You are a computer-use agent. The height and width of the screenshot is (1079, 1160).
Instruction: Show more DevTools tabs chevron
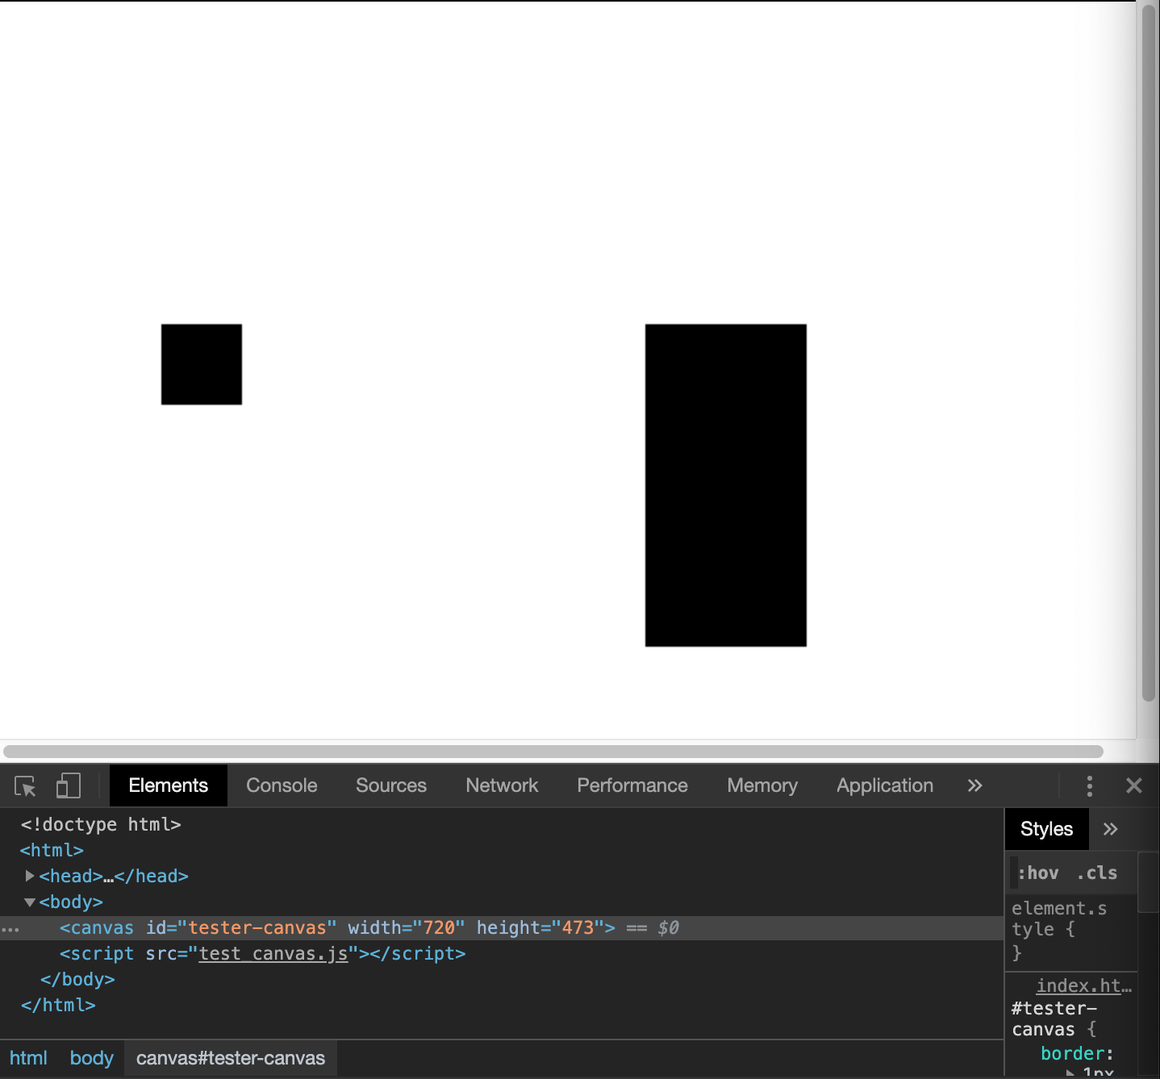(x=975, y=786)
